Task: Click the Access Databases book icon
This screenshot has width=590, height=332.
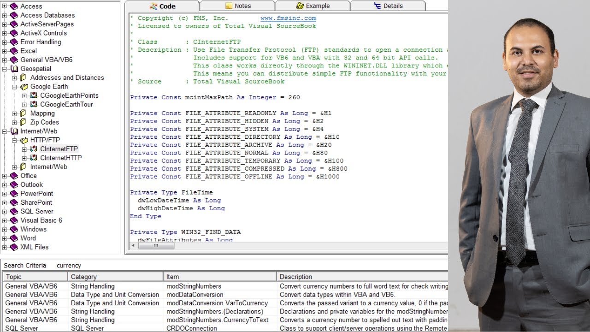Action: (x=14, y=15)
